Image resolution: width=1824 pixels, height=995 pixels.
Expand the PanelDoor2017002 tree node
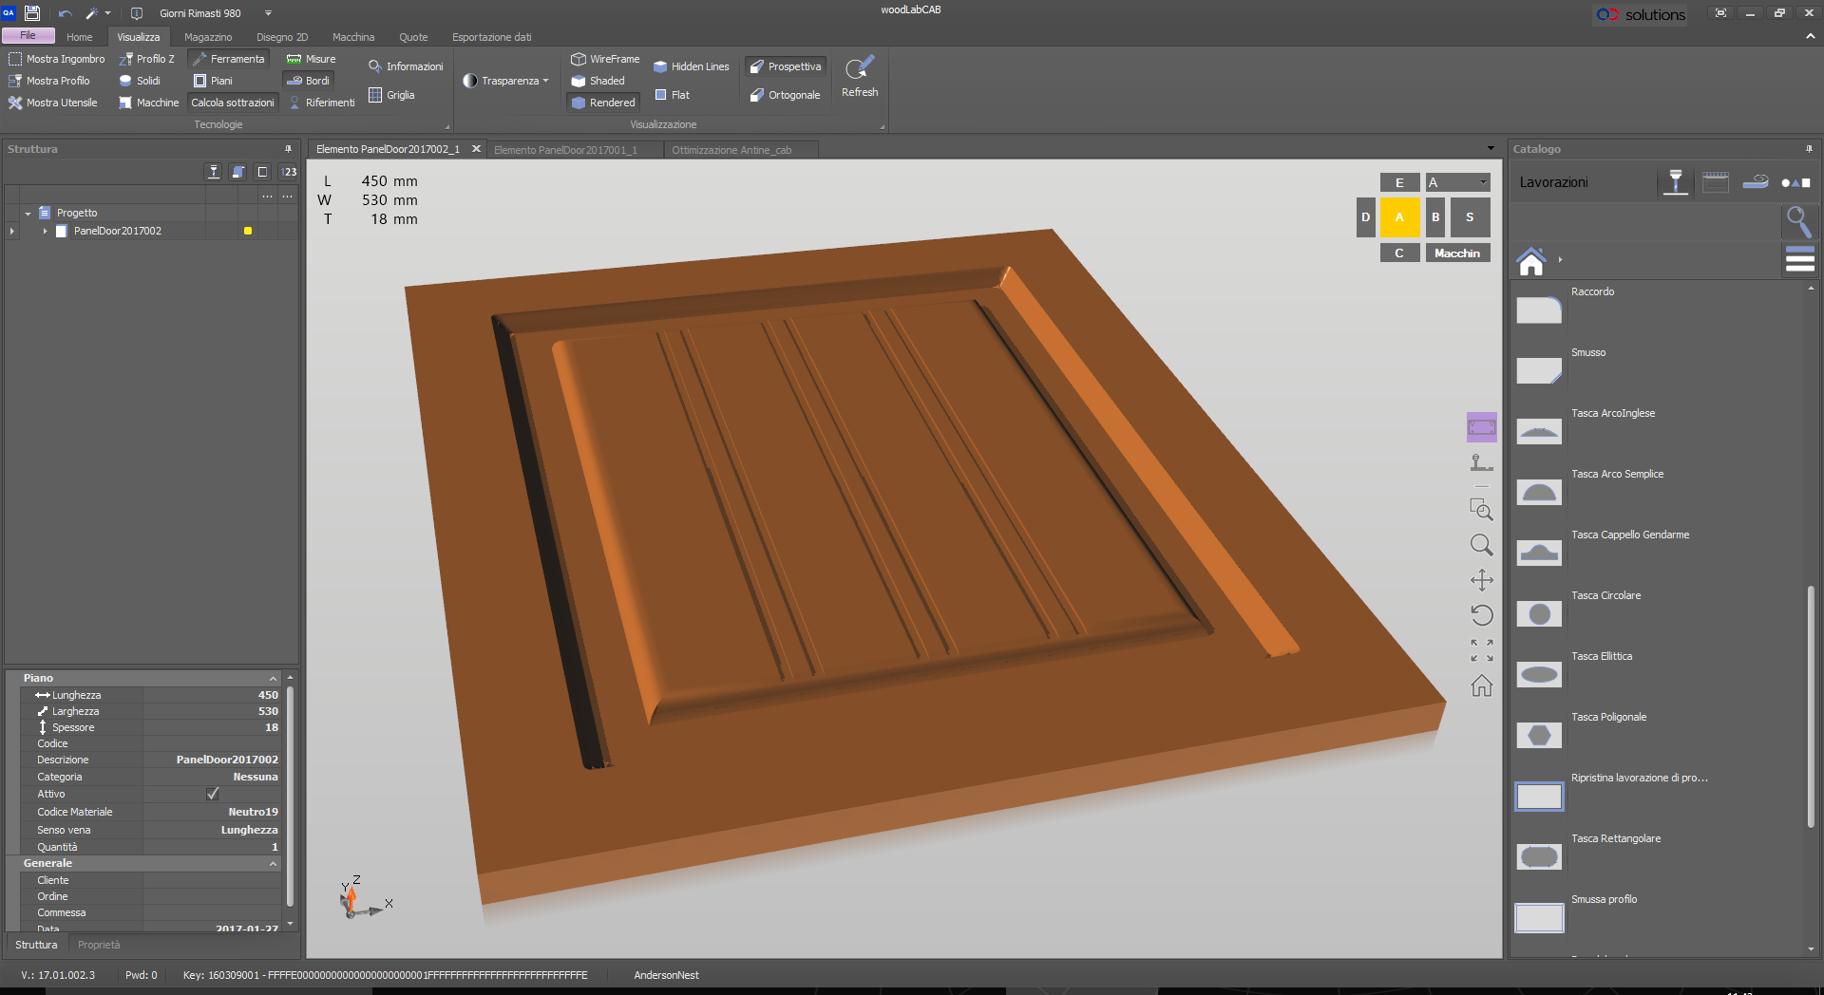click(45, 231)
